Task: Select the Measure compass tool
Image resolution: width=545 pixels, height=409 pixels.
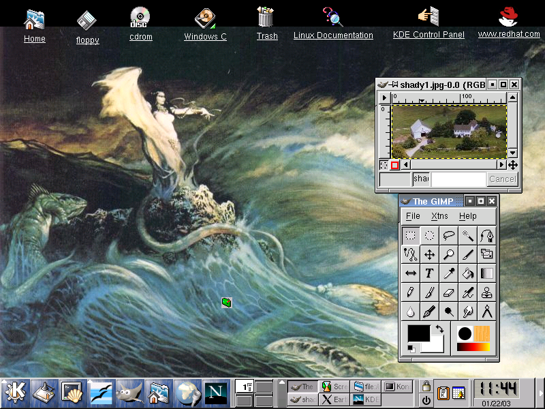Action: [x=487, y=312]
